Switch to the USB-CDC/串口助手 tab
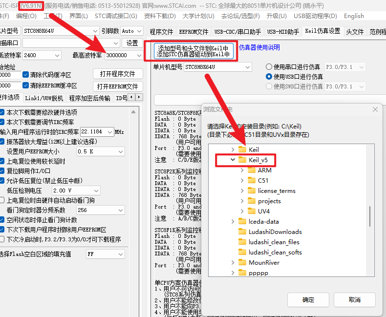 click(x=237, y=32)
